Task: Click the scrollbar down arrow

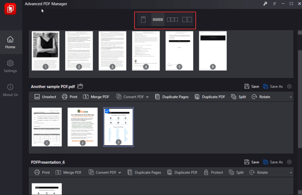Action: (x=300, y=192)
